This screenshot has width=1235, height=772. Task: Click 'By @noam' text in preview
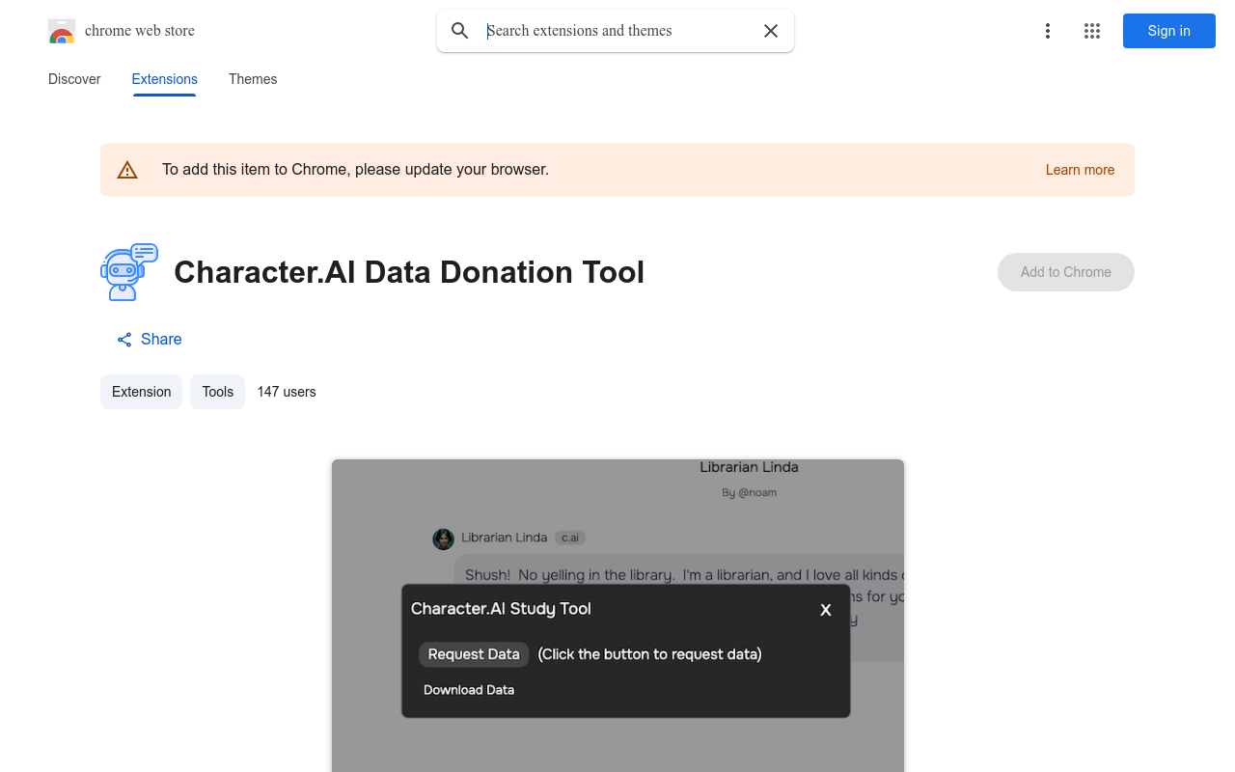750,492
